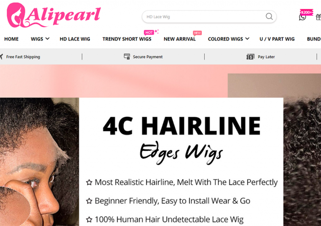
Task: Click the Alipearl logo
Action: tap(53, 15)
